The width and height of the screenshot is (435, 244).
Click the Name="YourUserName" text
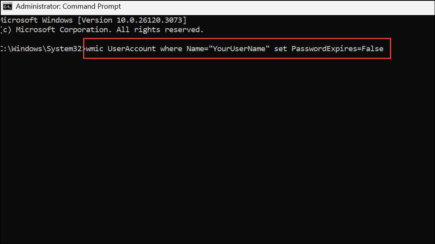pos(228,49)
